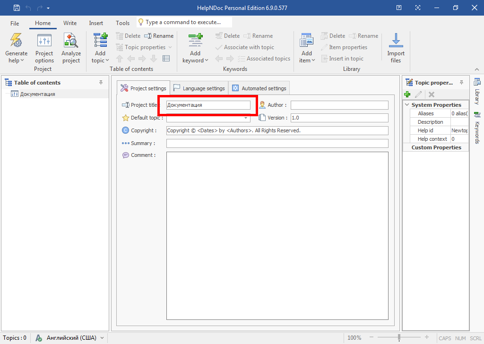Click Delete in Table of contents group
Screen dimensions: 484x344
click(x=129, y=36)
